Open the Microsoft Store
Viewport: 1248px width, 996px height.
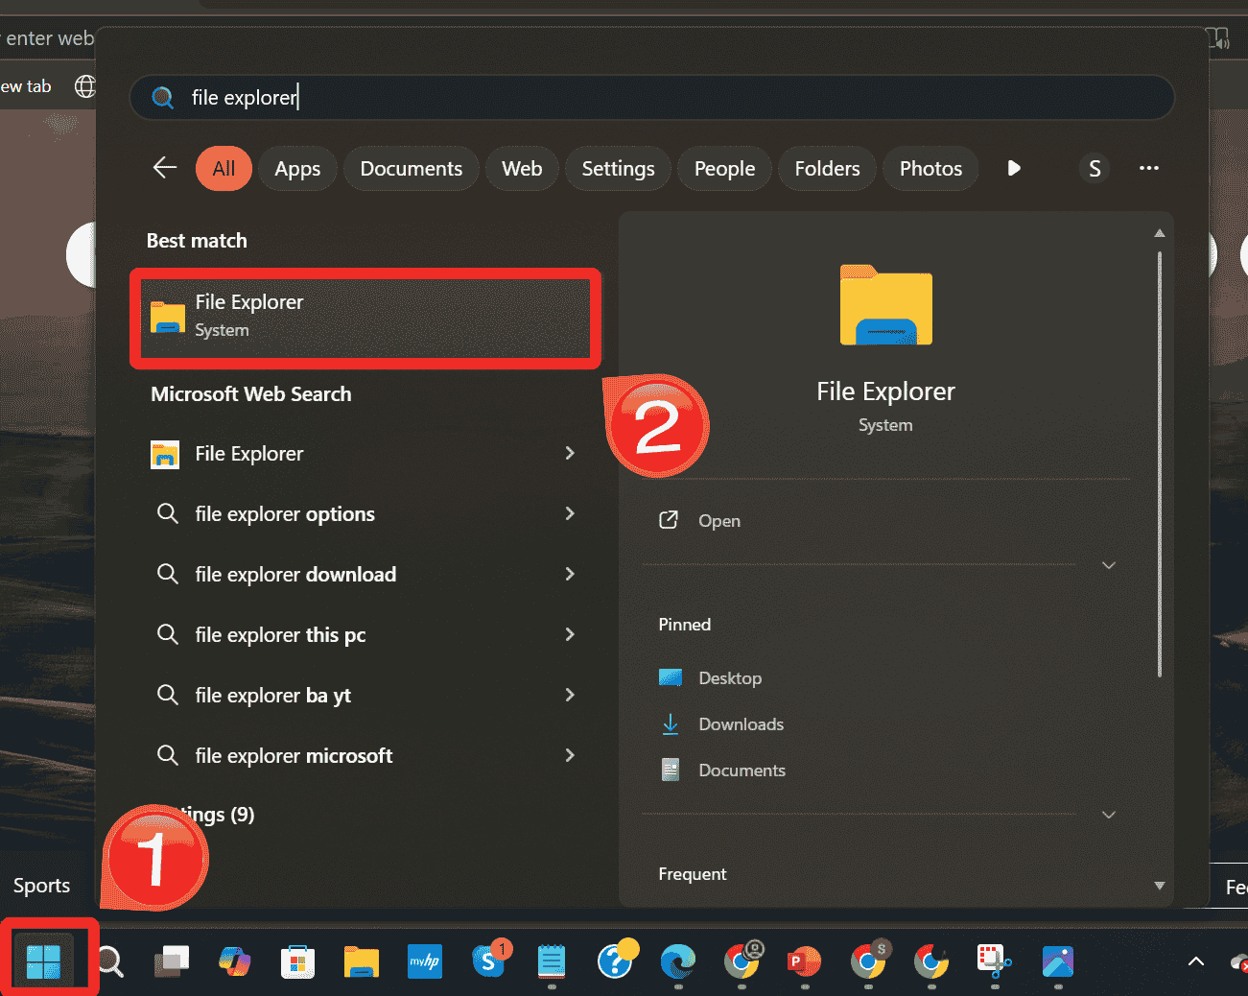[x=297, y=961]
